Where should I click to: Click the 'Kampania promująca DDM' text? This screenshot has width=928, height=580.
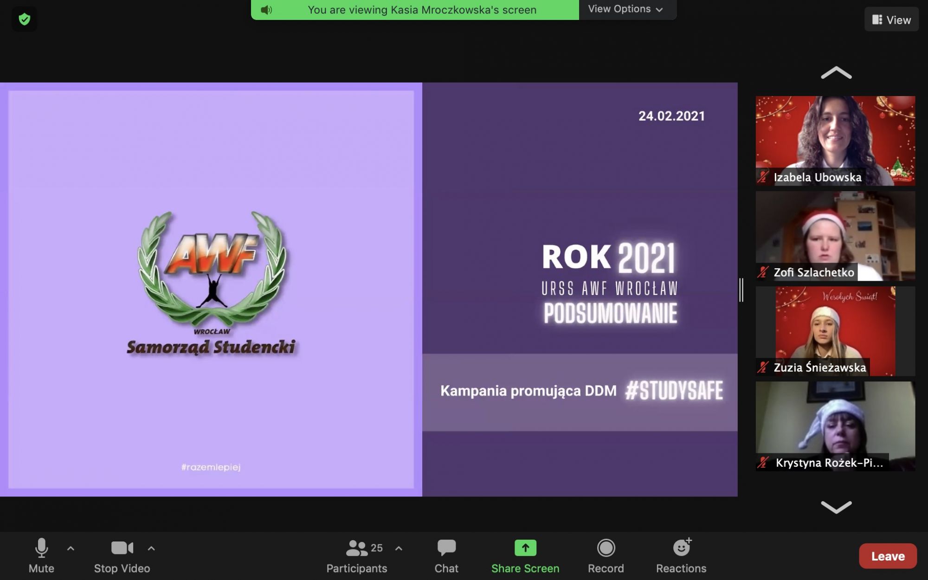(528, 391)
